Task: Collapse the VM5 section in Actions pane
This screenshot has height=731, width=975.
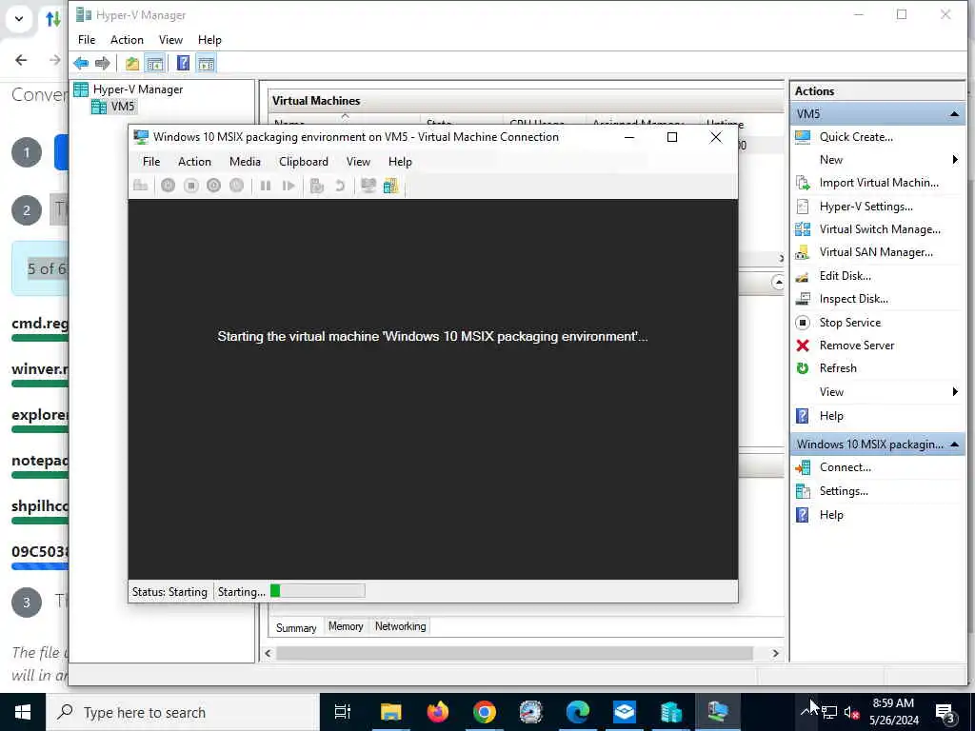Action: (954, 114)
